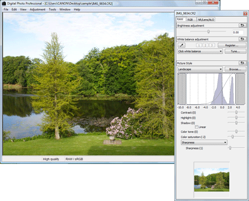Switch to the RGB tab
This screenshot has height=201, width=249.
pos(191,19)
